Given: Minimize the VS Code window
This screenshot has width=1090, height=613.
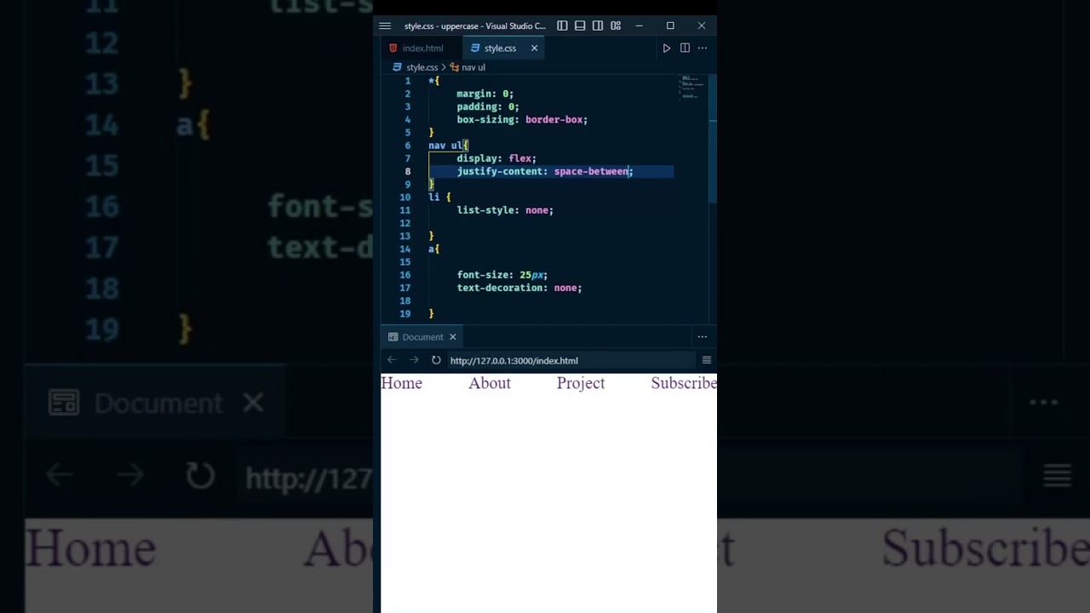Looking at the screenshot, I should tap(640, 26).
